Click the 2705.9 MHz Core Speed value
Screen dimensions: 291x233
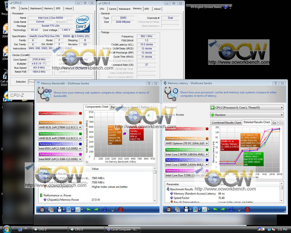pos(39,59)
